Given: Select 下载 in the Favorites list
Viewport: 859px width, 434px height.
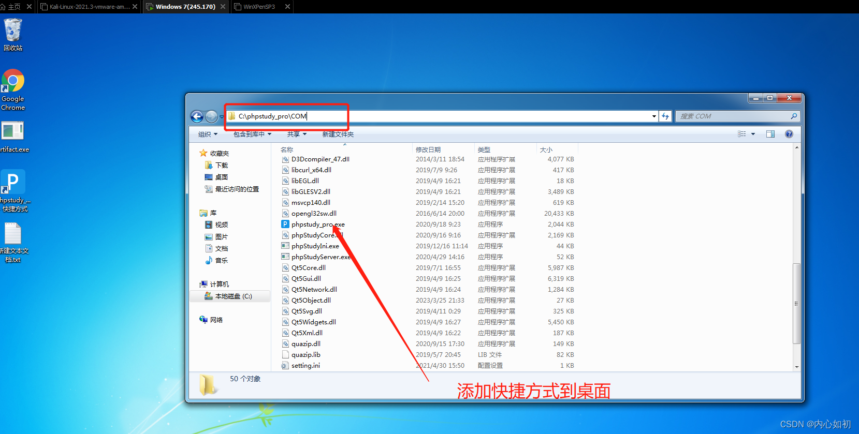Looking at the screenshot, I should click(x=222, y=165).
